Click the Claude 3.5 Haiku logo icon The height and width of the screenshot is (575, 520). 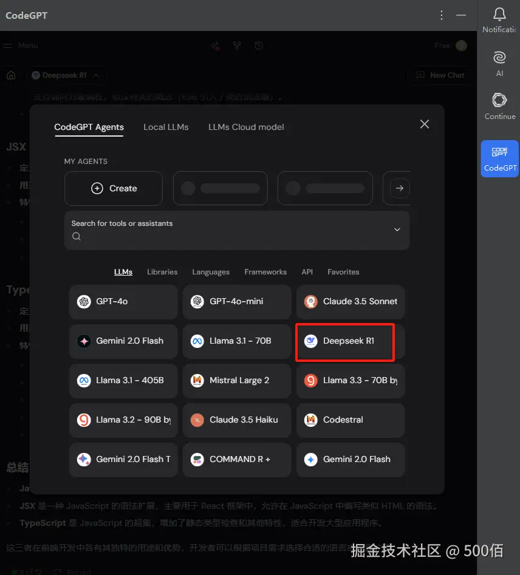(197, 420)
